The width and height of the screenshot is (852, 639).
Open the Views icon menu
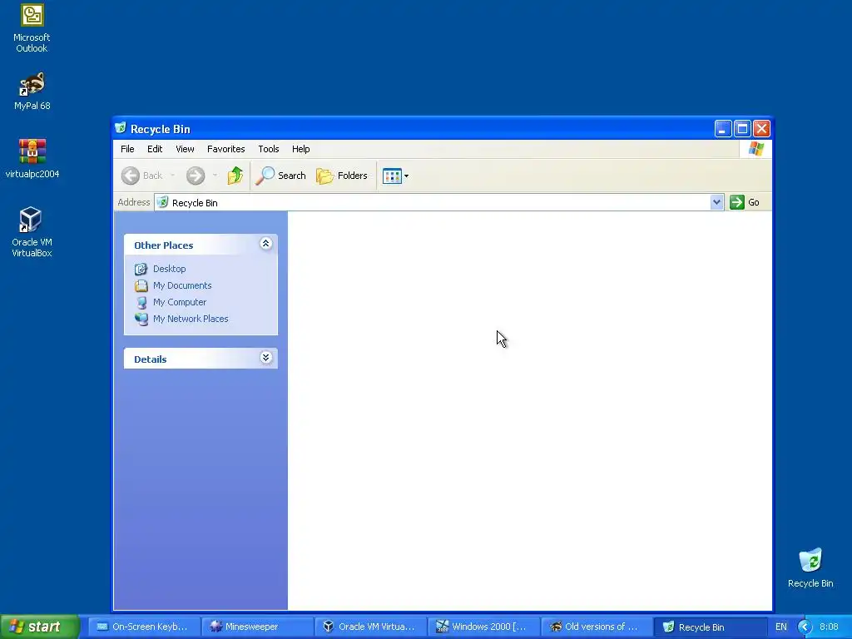point(395,176)
